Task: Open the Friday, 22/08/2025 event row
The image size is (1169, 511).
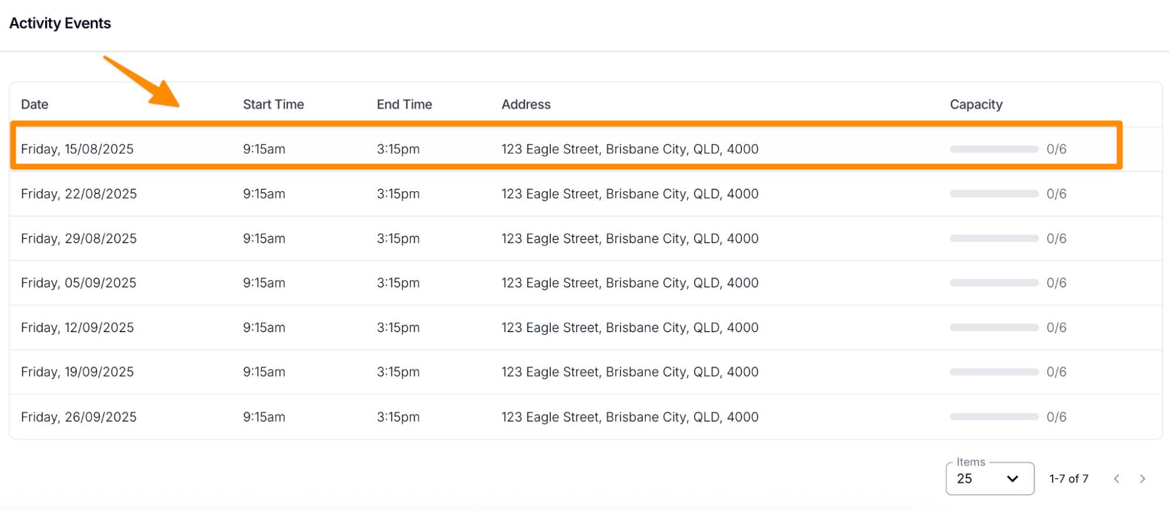Action: coord(79,194)
